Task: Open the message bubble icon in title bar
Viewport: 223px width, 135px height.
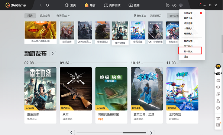Action: (168, 6)
